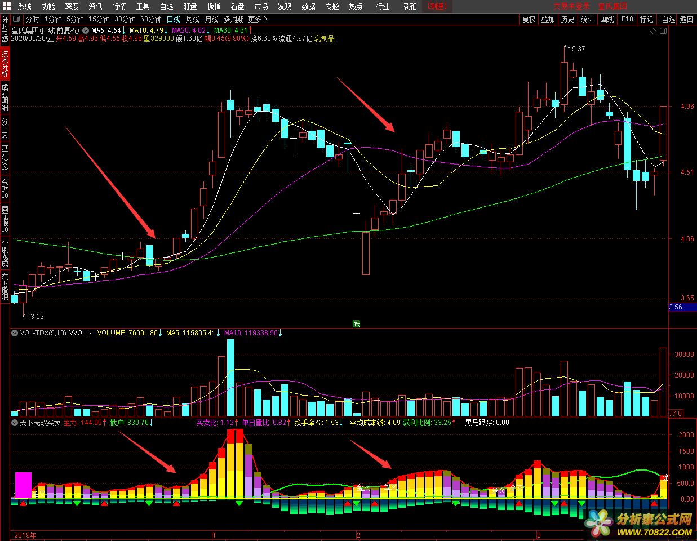697x541 pixels.
Task: Open the 看盘 menu
Action: [238, 6]
